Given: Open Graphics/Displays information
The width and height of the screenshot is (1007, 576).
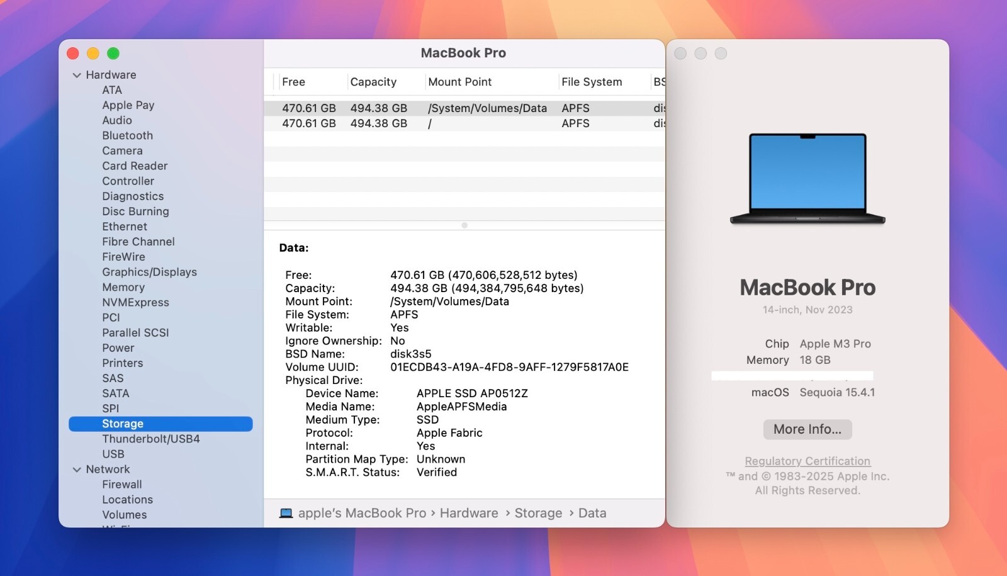Looking at the screenshot, I should [150, 272].
